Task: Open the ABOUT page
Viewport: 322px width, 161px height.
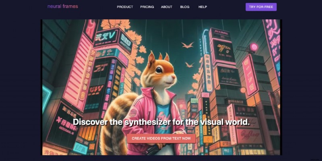Action: pos(167,7)
